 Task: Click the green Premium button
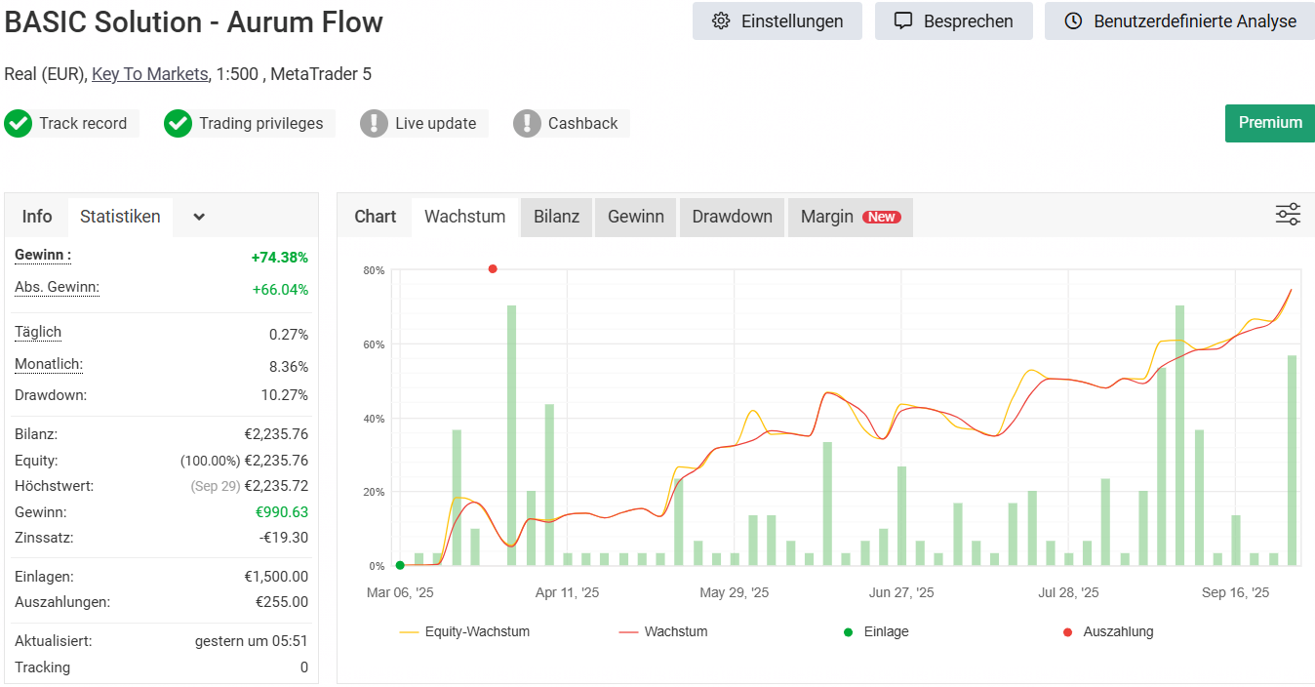click(1269, 123)
